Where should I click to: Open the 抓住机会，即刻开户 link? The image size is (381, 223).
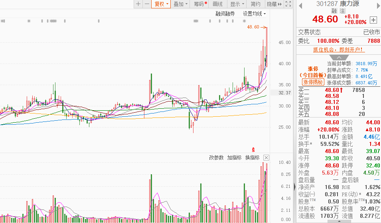(339, 50)
